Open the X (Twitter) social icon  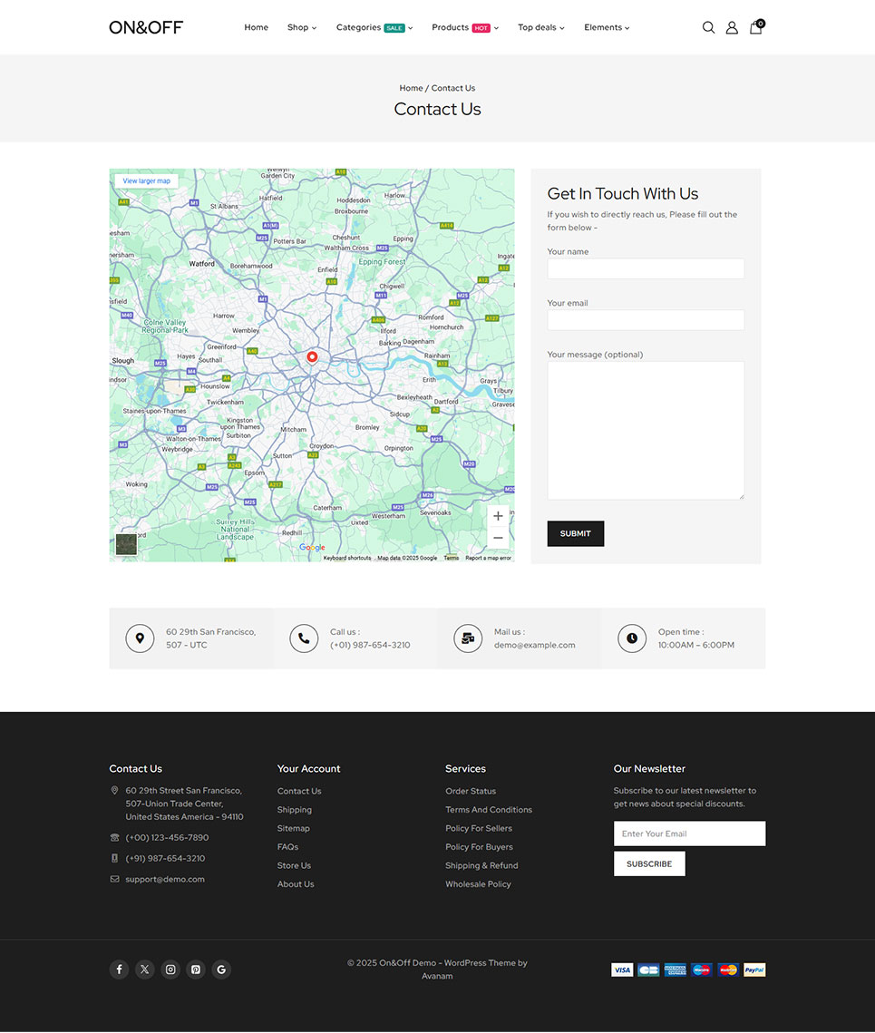145,970
